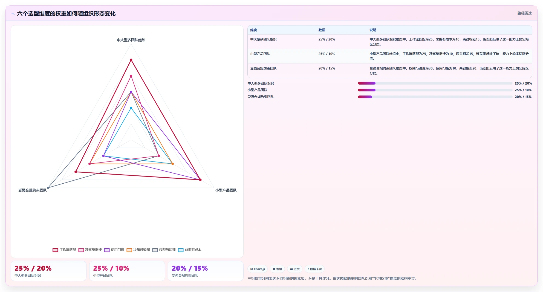Click the 中大型多团队组织 label in progress list

pyautogui.click(x=261, y=83)
